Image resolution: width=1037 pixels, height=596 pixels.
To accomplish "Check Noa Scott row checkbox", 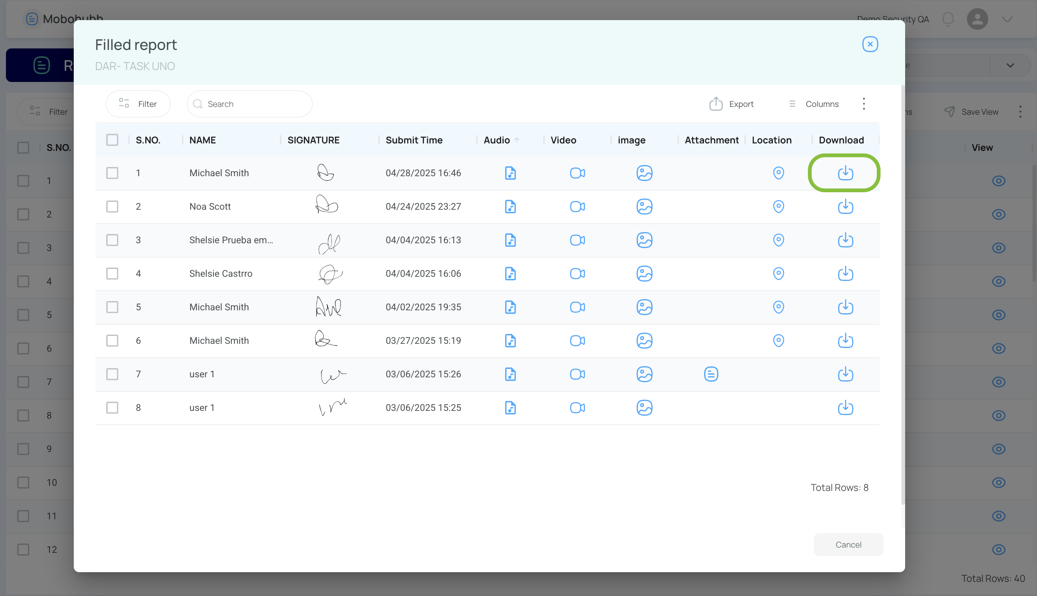I will [112, 206].
